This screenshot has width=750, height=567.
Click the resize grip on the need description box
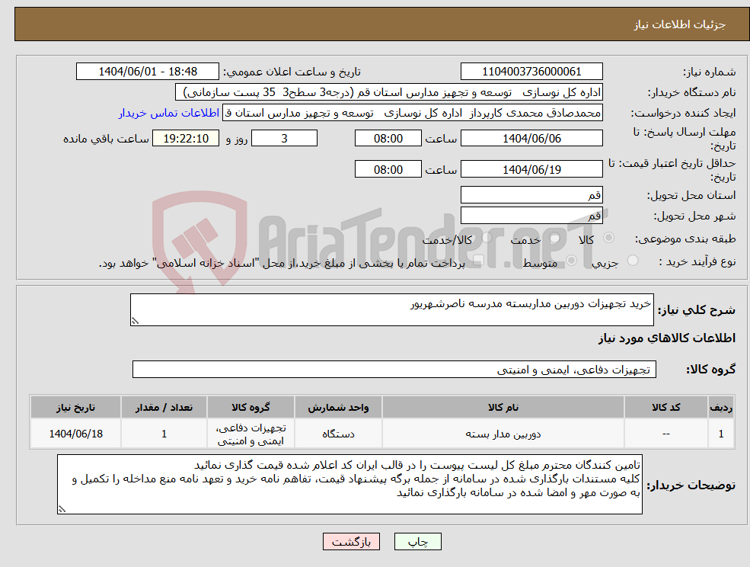(x=135, y=322)
